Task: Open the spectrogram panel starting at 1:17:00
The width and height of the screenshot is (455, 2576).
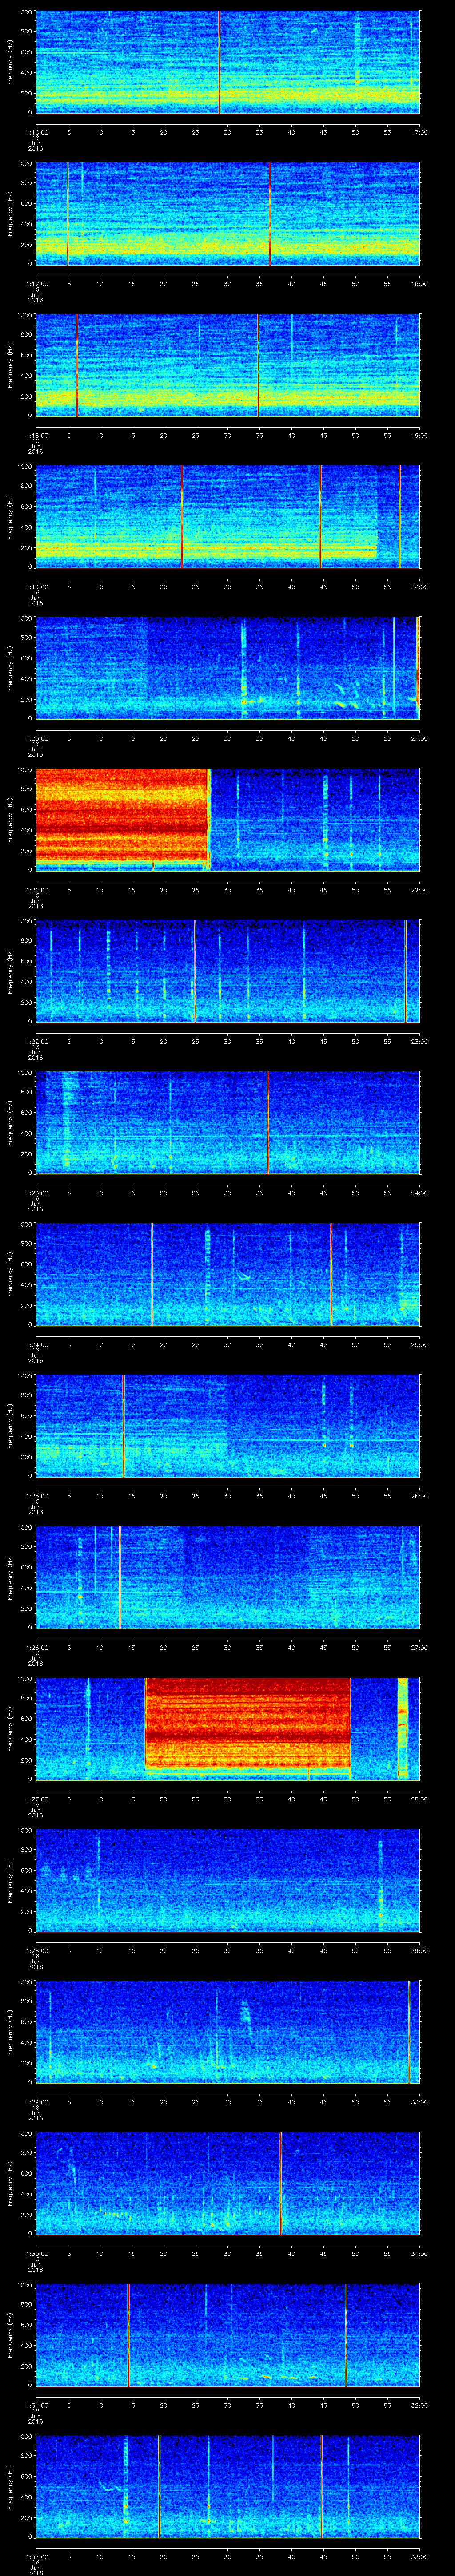Action: 227,214
